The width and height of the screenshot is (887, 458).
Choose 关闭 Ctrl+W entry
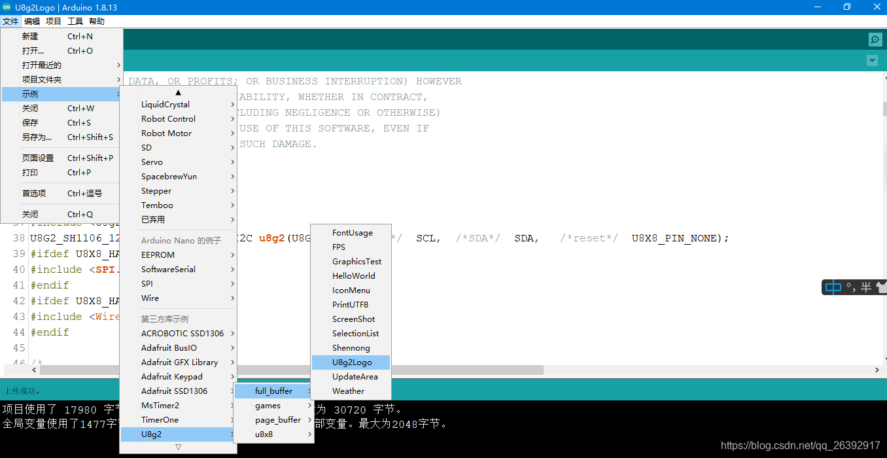point(61,109)
